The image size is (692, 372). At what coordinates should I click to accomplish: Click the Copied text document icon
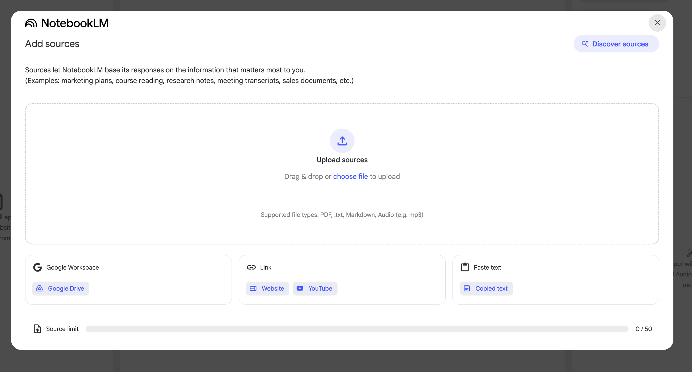[x=467, y=288]
